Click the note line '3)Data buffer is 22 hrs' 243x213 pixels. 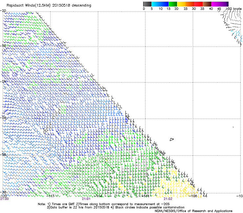click(116, 207)
